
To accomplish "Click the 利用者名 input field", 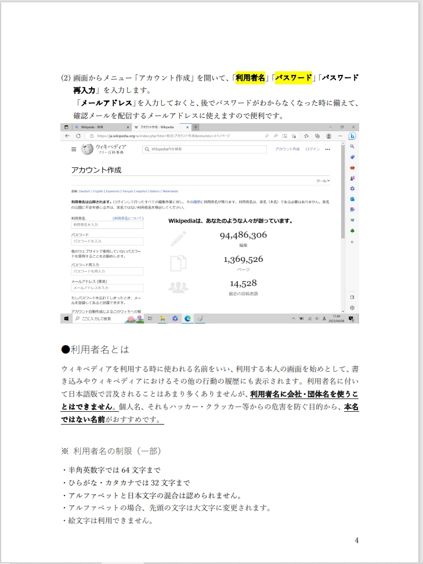I will (x=107, y=225).
